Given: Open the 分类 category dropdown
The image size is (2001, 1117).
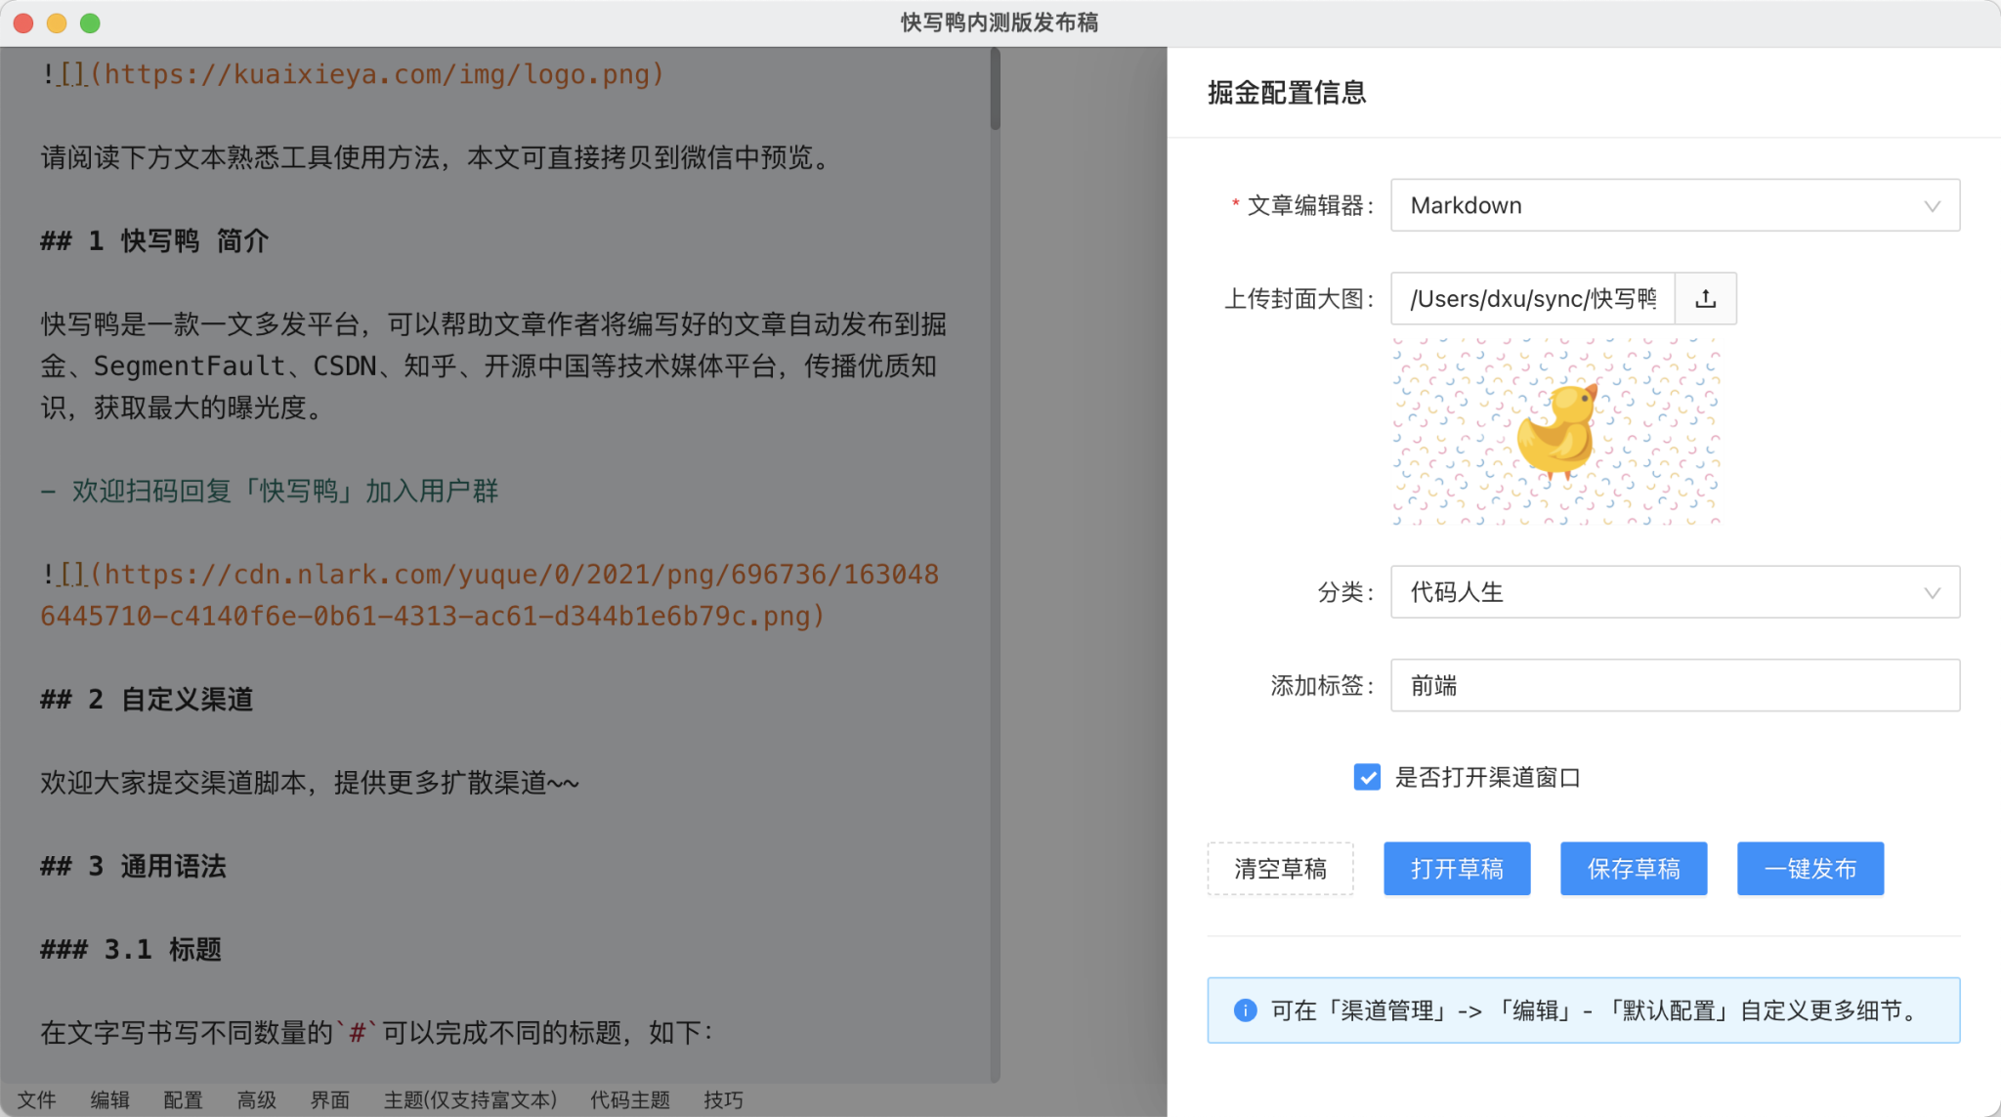Looking at the screenshot, I should tap(1675, 592).
